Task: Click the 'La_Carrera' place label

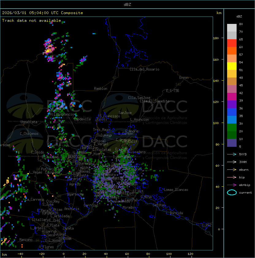Action: point(35,199)
